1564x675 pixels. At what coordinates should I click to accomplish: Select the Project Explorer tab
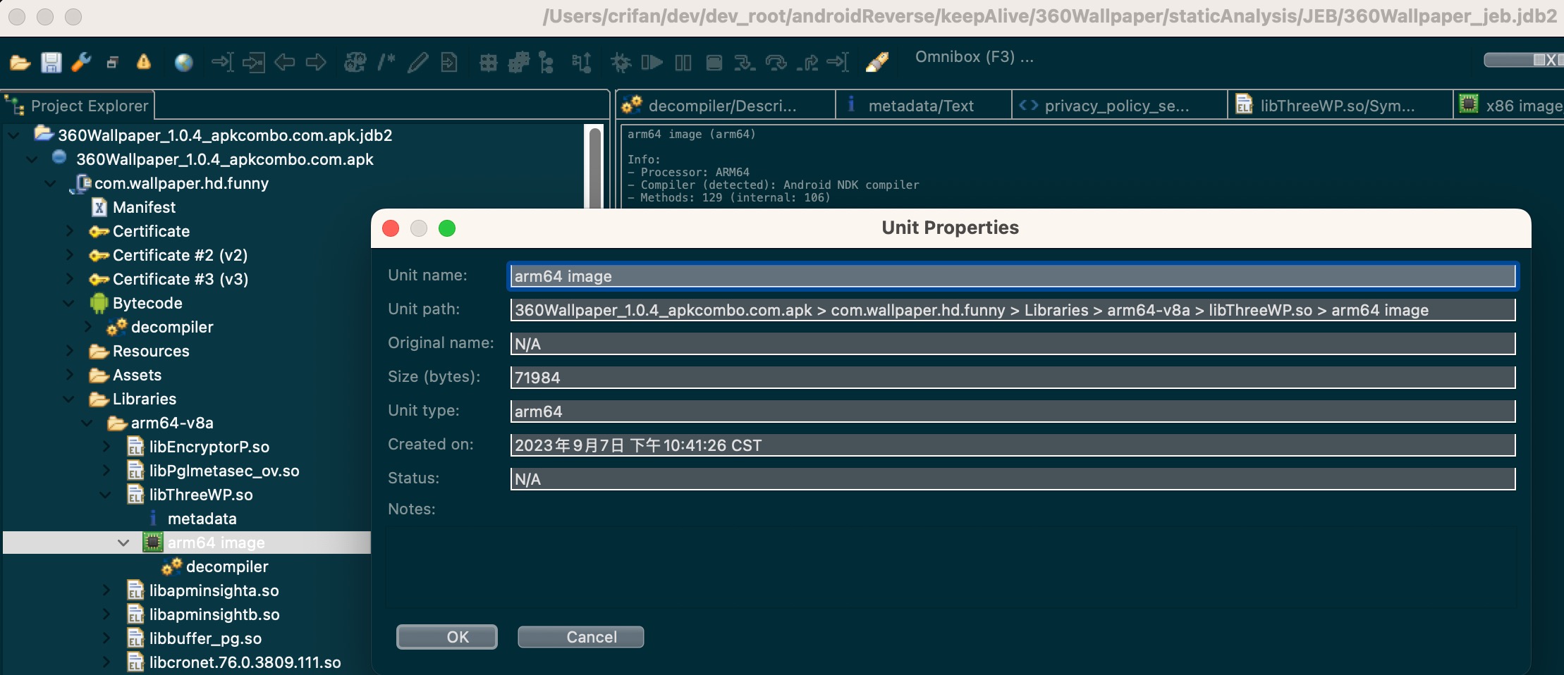[x=78, y=106]
